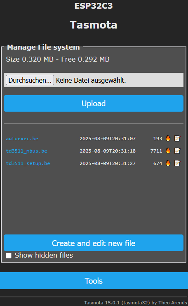Edit td3511_mbus.be with its notepad icon
The image size is (188, 306).
point(177,151)
